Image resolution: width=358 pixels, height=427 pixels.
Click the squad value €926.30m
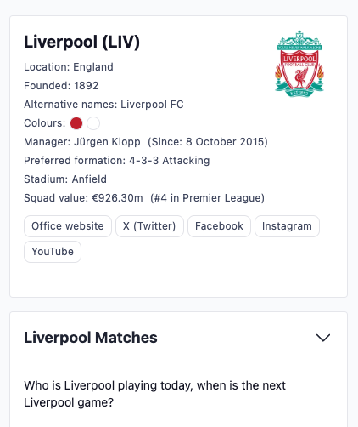coord(117,198)
